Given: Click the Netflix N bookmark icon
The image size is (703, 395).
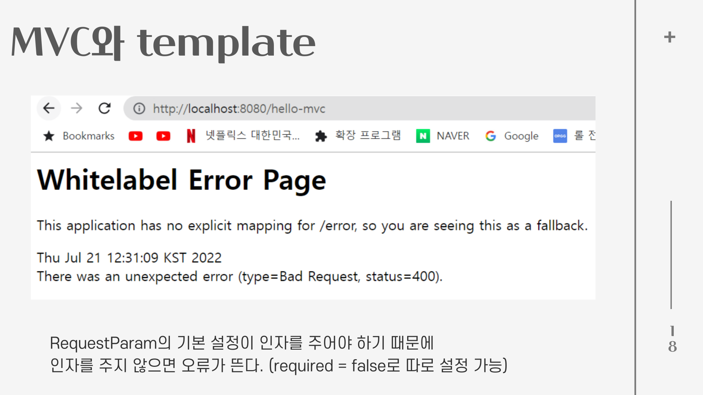Looking at the screenshot, I should pos(191,136).
